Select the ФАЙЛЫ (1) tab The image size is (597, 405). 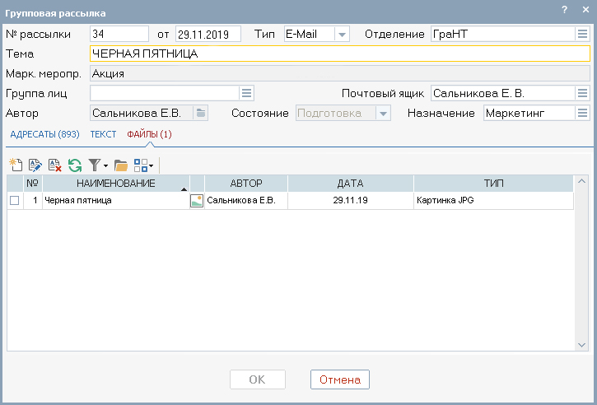tap(149, 134)
